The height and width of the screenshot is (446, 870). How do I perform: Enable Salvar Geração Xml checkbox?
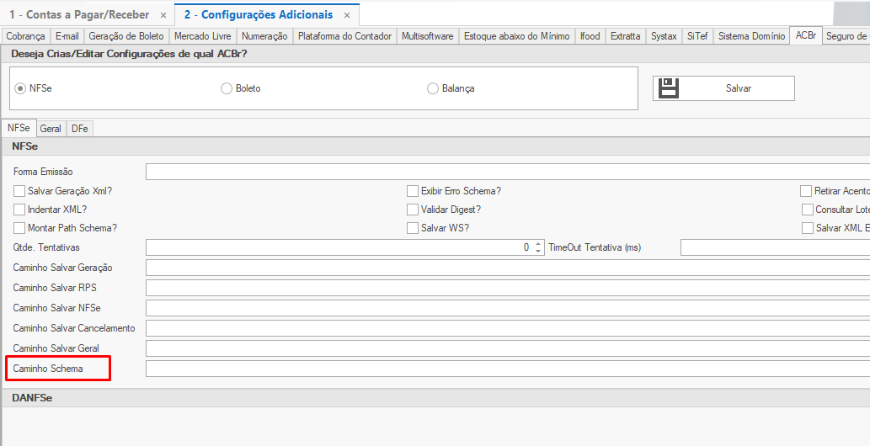[x=19, y=191]
